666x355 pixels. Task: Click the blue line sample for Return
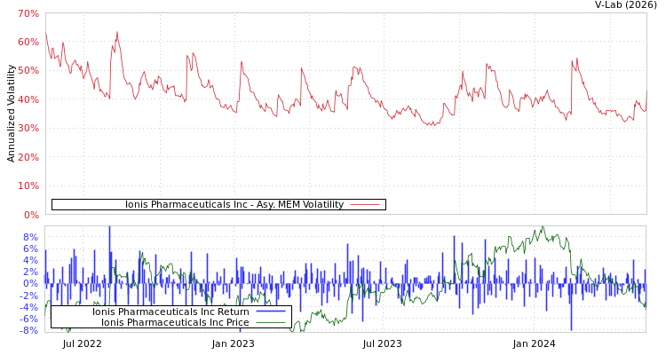[x=270, y=312]
